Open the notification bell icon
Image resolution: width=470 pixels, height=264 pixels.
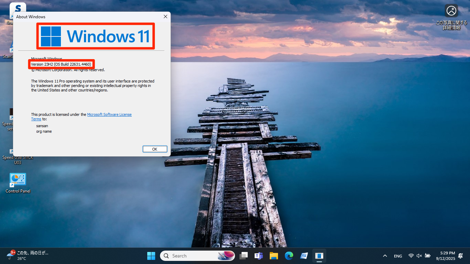(460, 256)
